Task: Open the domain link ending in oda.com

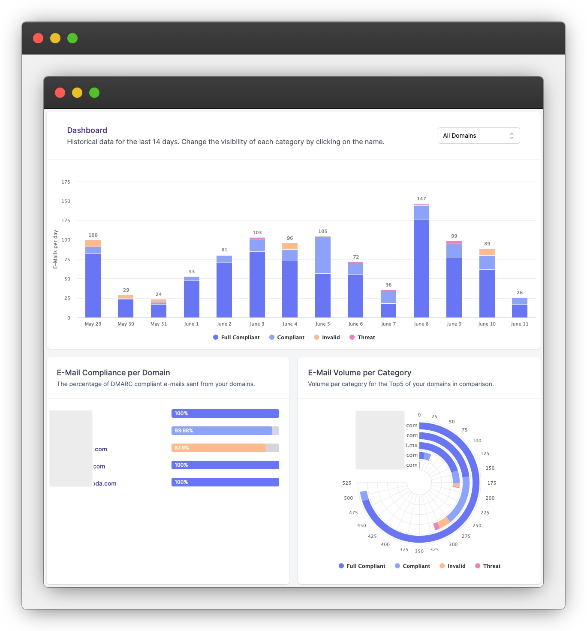Action: [x=105, y=483]
